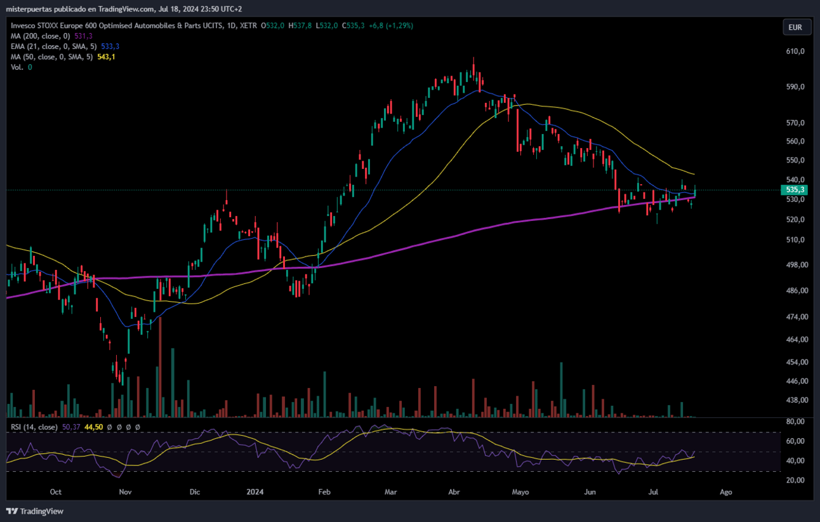Click the RSI value 50,37
The height and width of the screenshot is (522, 820).
(72, 427)
